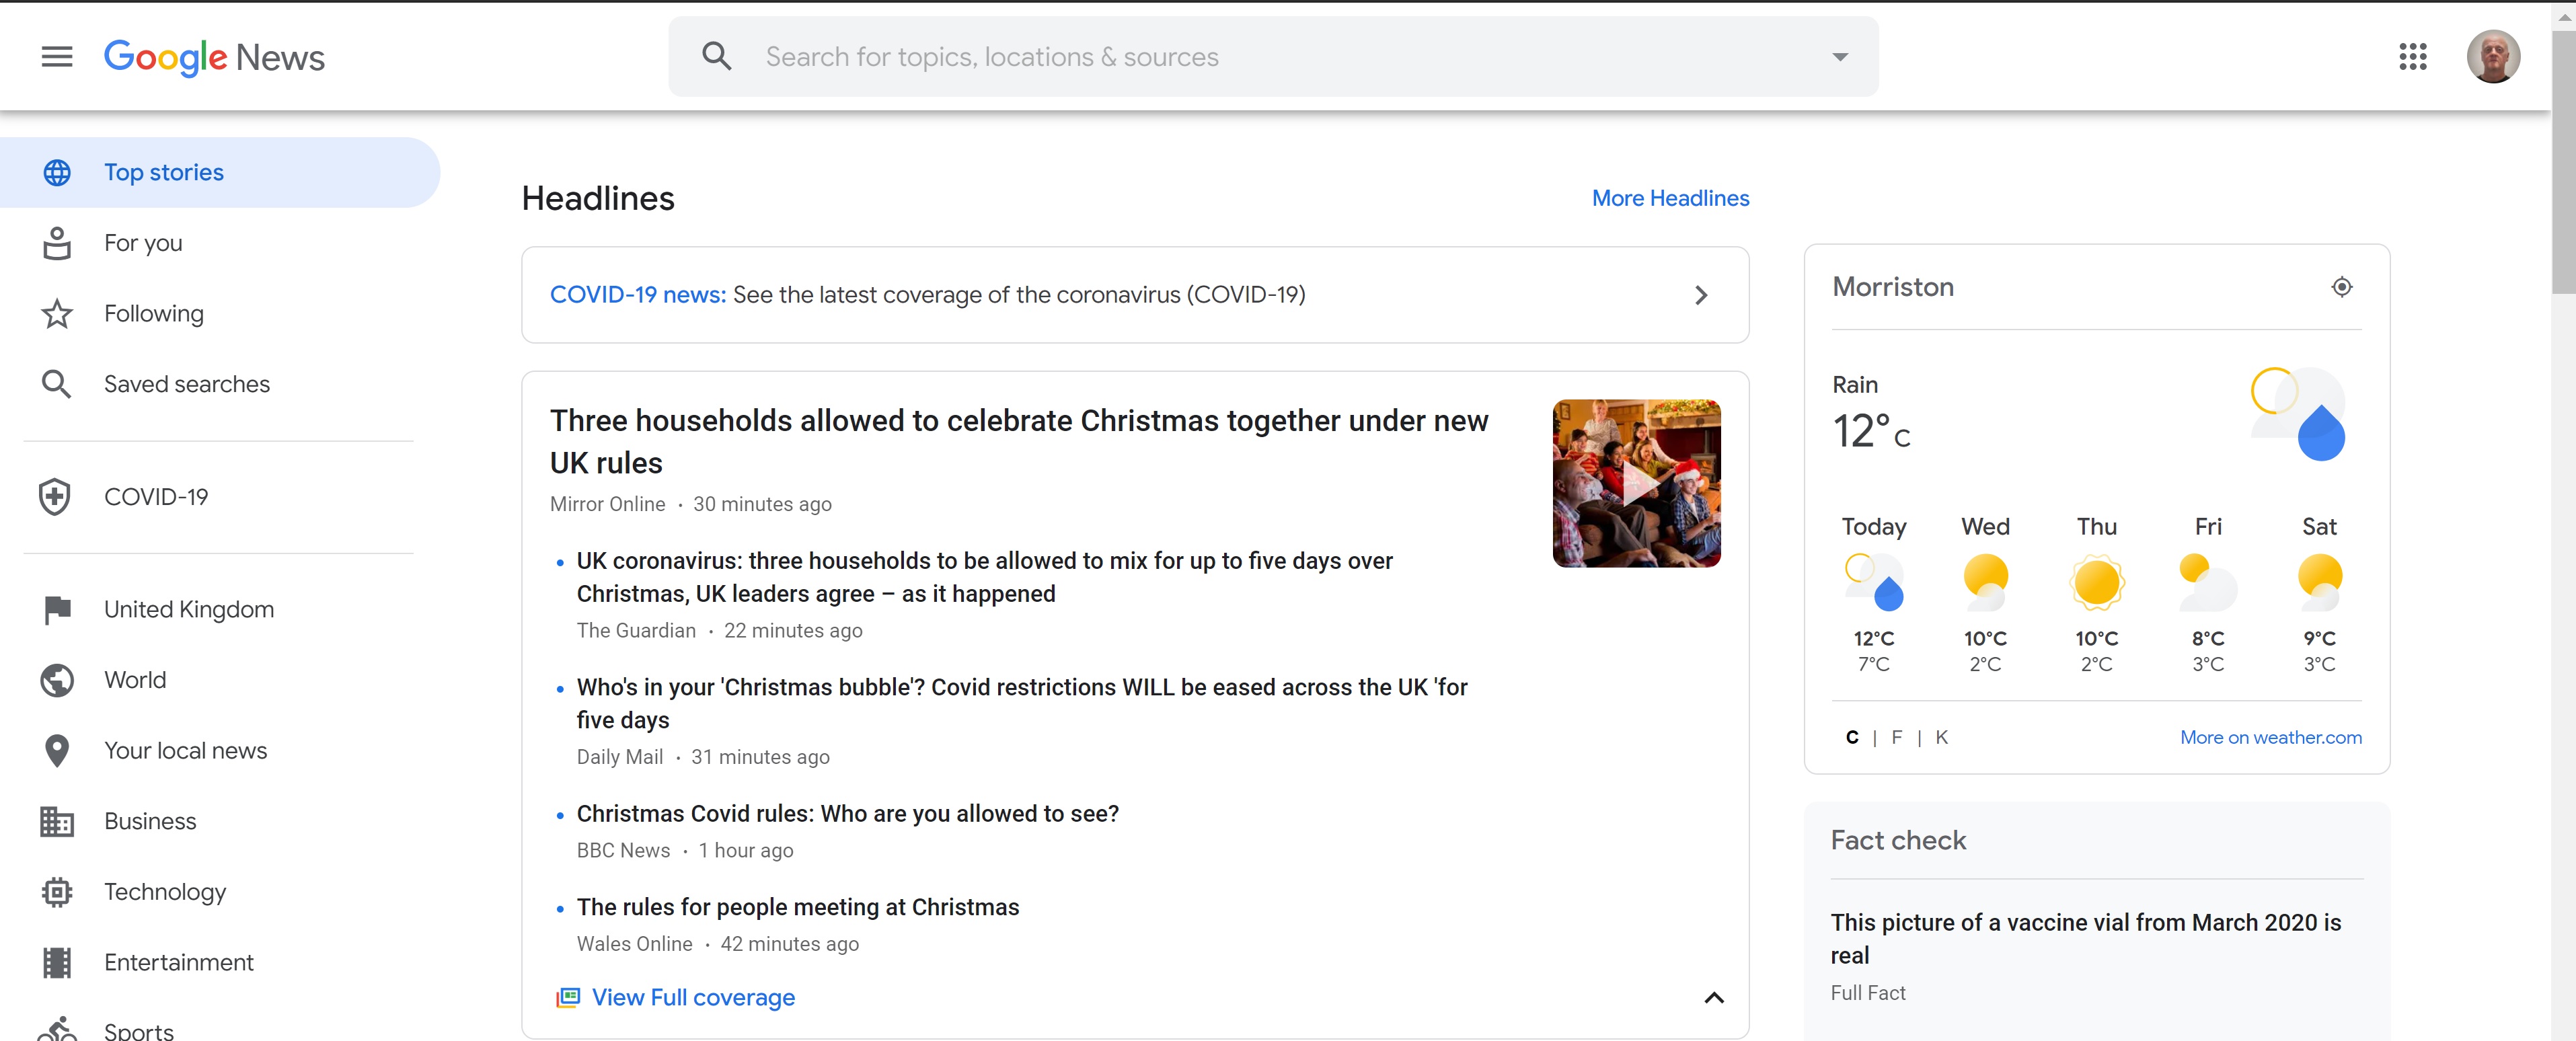Click the More Headlines link
Screen dimensions: 2576x1041
(x=1670, y=199)
